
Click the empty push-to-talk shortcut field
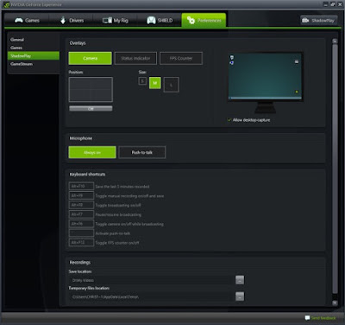[x=81, y=233]
